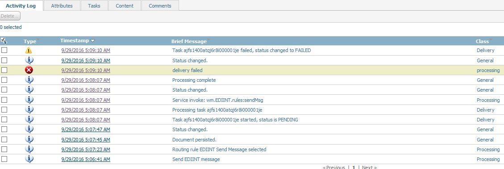This screenshot has width=504, height=169.
Task: Go to the Next page link
Action: point(369,167)
